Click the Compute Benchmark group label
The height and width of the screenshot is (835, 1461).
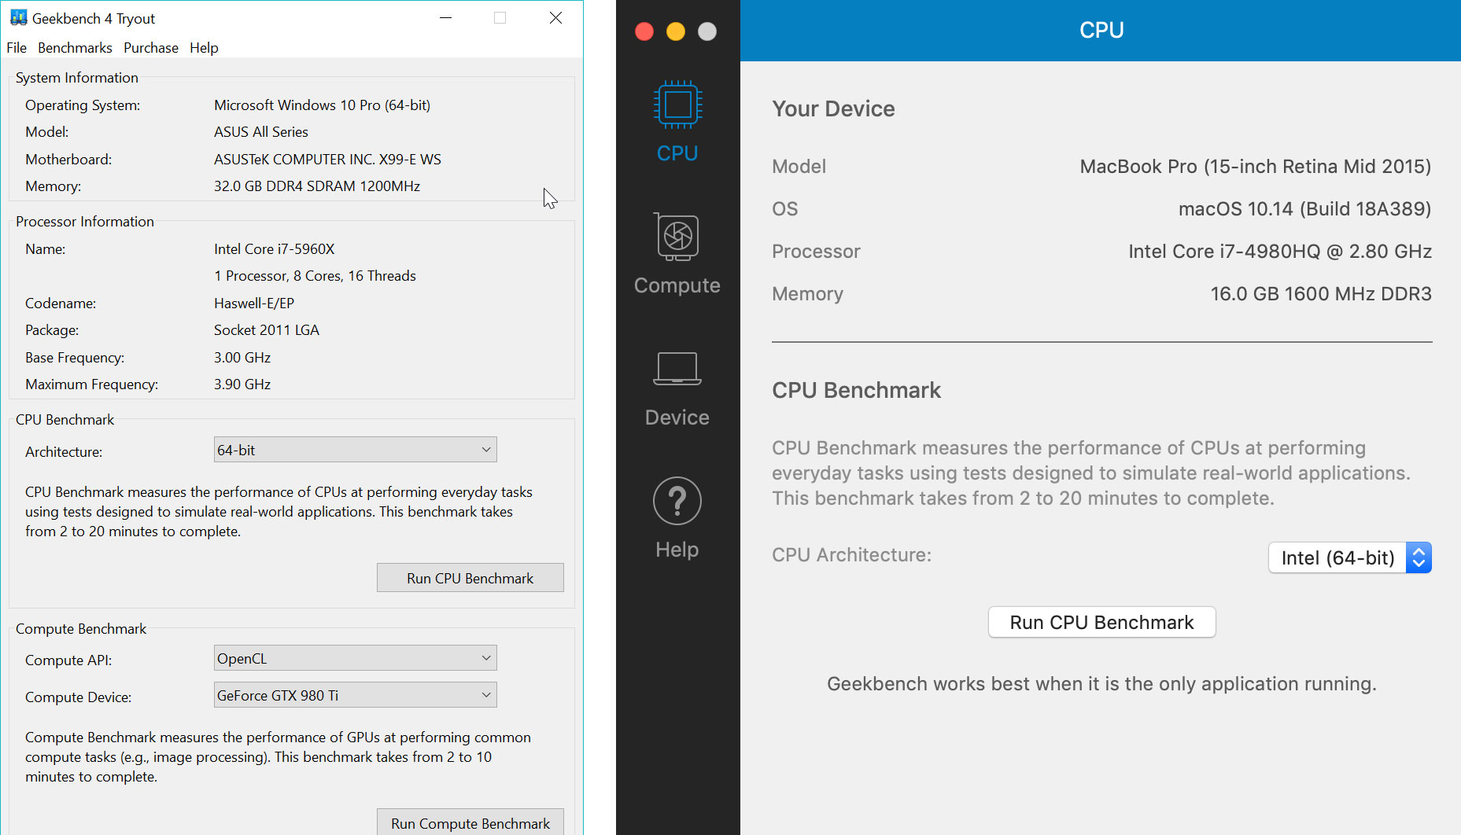(81, 629)
